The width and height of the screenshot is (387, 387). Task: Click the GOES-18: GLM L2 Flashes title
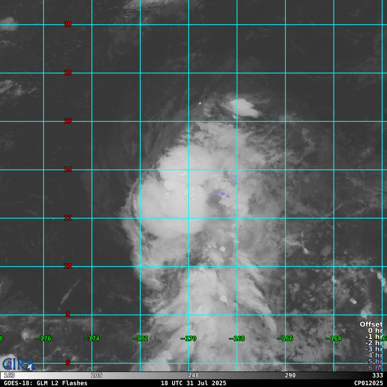pos(45,383)
